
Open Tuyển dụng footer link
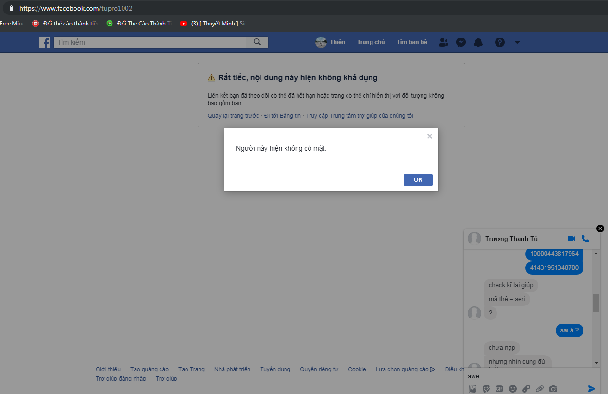click(x=275, y=369)
